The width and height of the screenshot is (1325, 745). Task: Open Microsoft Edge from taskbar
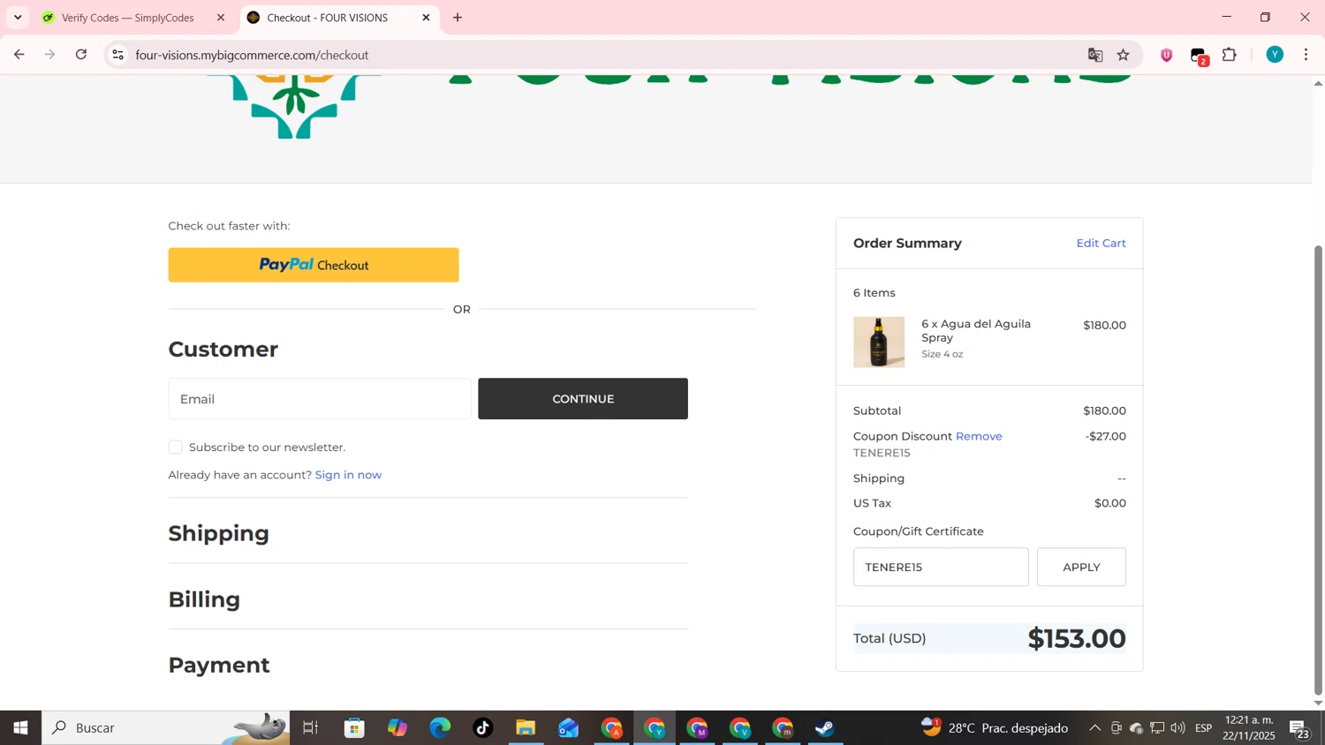[x=440, y=728]
